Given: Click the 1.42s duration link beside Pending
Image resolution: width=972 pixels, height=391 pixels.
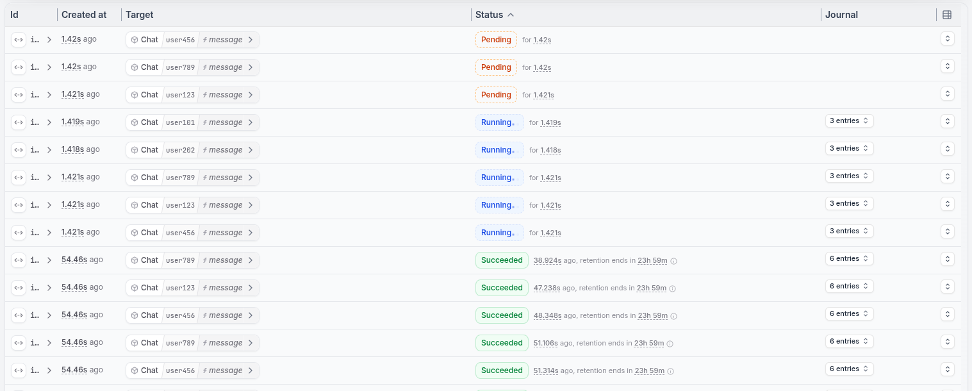Looking at the screenshot, I should 543,40.
